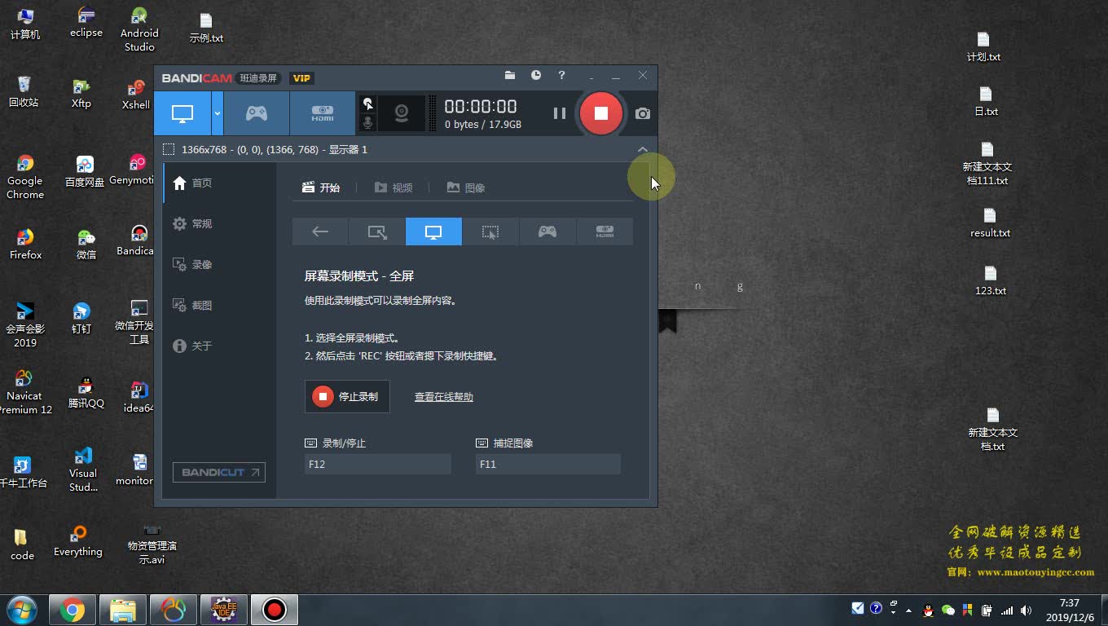Select the Firefox desktop icon
Viewport: 1108px width, 626px height.
pyautogui.click(x=25, y=244)
